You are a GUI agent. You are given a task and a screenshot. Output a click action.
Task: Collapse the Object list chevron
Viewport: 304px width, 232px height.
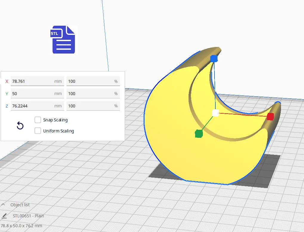3,205
